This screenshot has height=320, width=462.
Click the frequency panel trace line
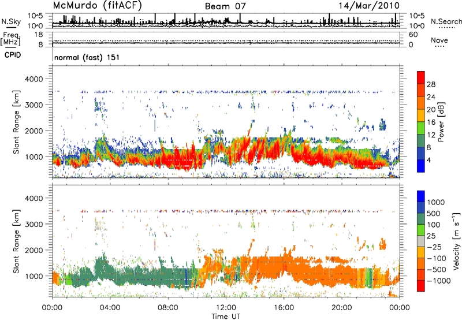coord(226,43)
